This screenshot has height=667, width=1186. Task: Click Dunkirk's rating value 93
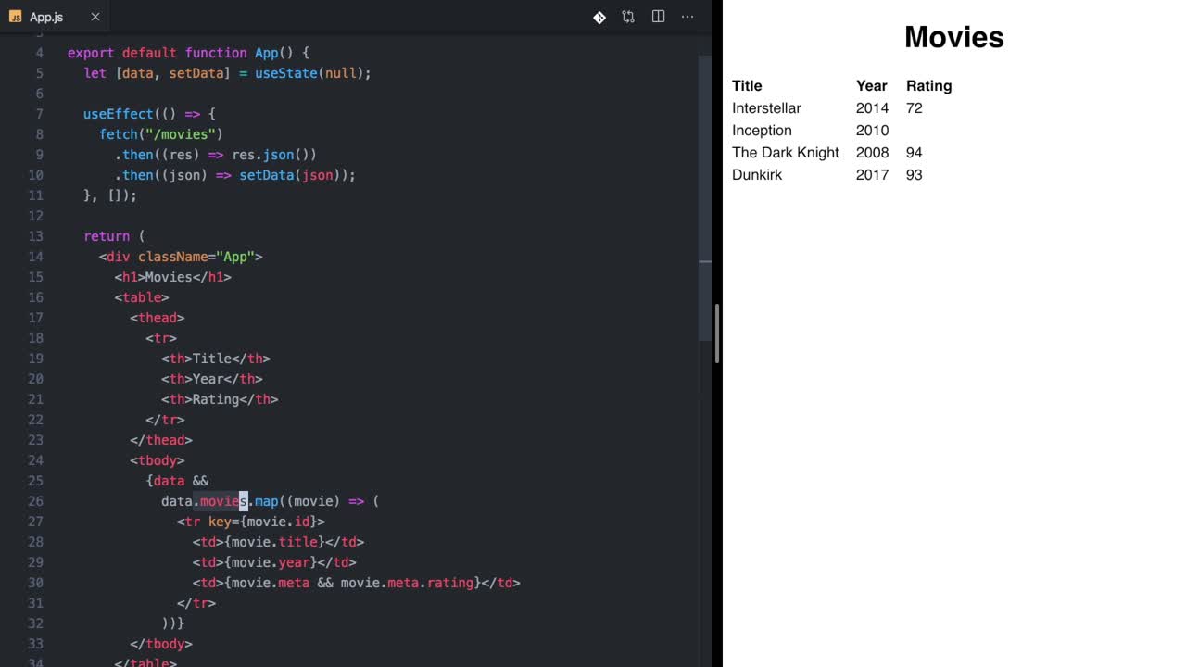(914, 175)
